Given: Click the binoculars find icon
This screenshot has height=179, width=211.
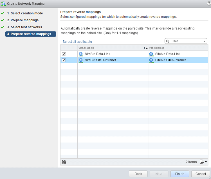Looking at the screenshot, I should tap(64, 162).
